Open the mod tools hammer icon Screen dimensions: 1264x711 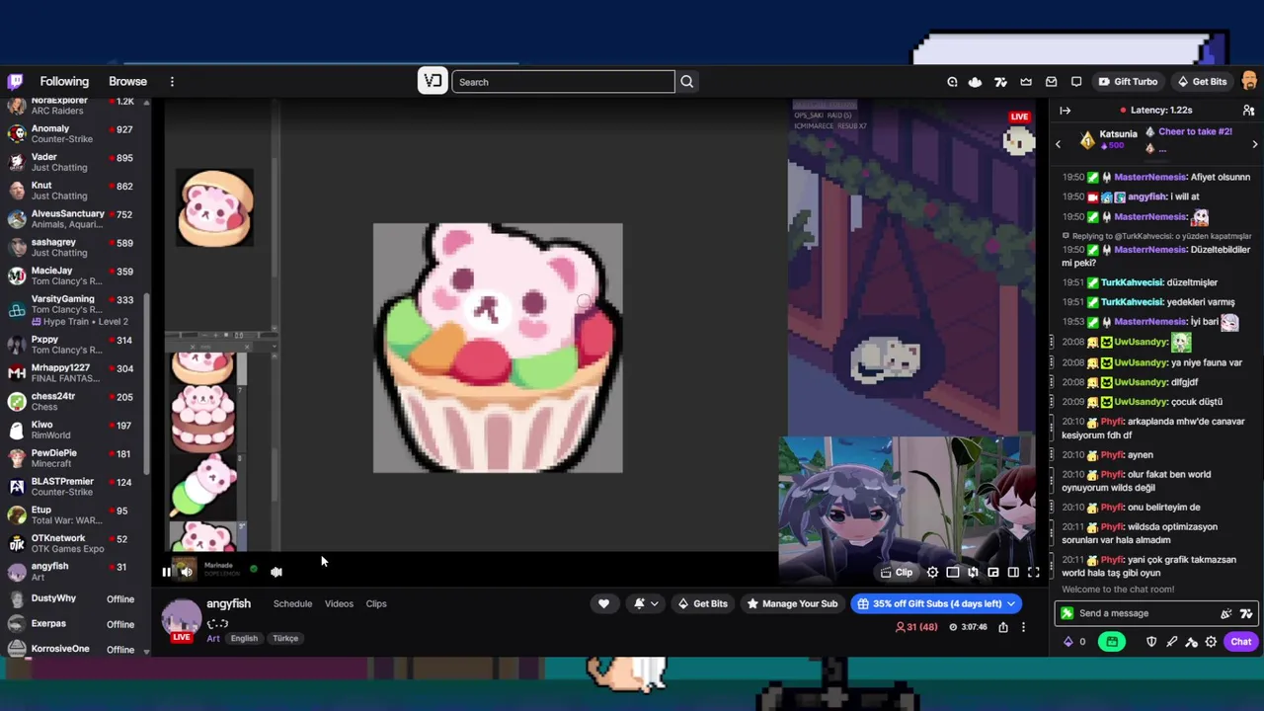1191,642
